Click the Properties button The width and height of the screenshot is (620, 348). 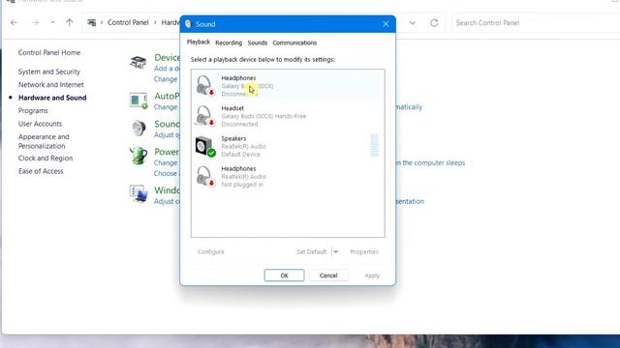(364, 251)
